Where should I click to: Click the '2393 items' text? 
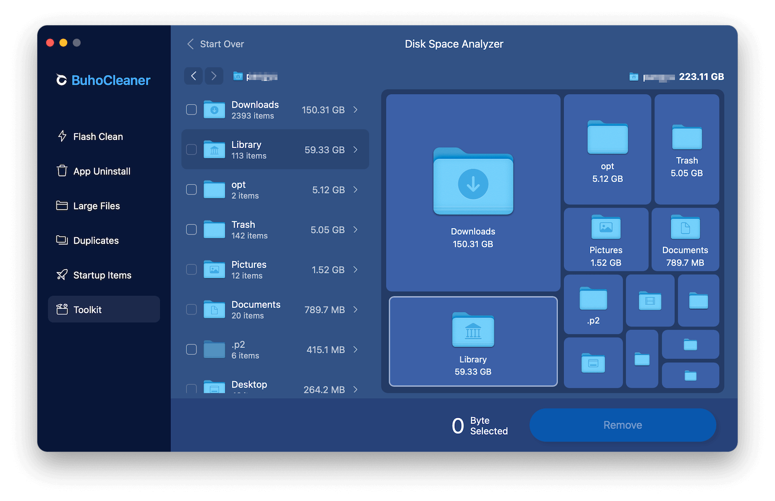pos(253,116)
